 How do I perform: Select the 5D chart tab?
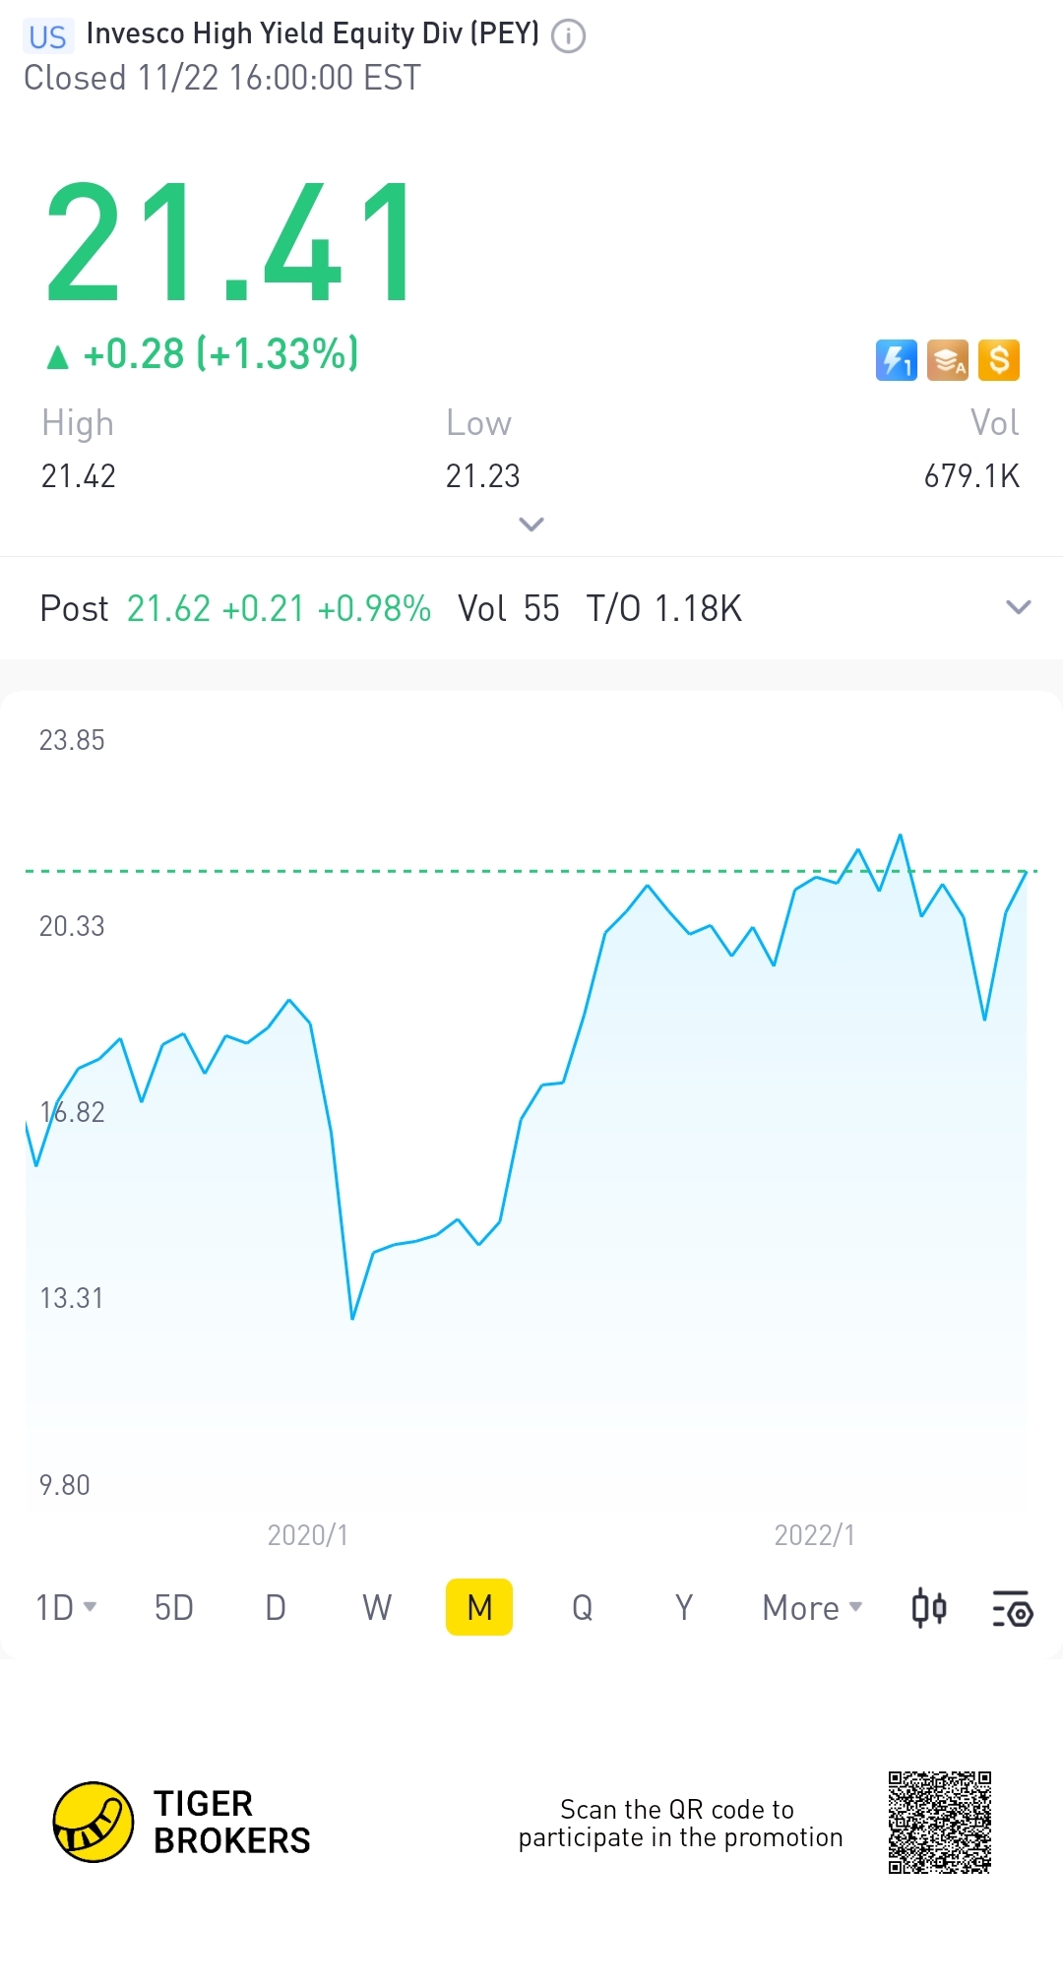[174, 1608]
